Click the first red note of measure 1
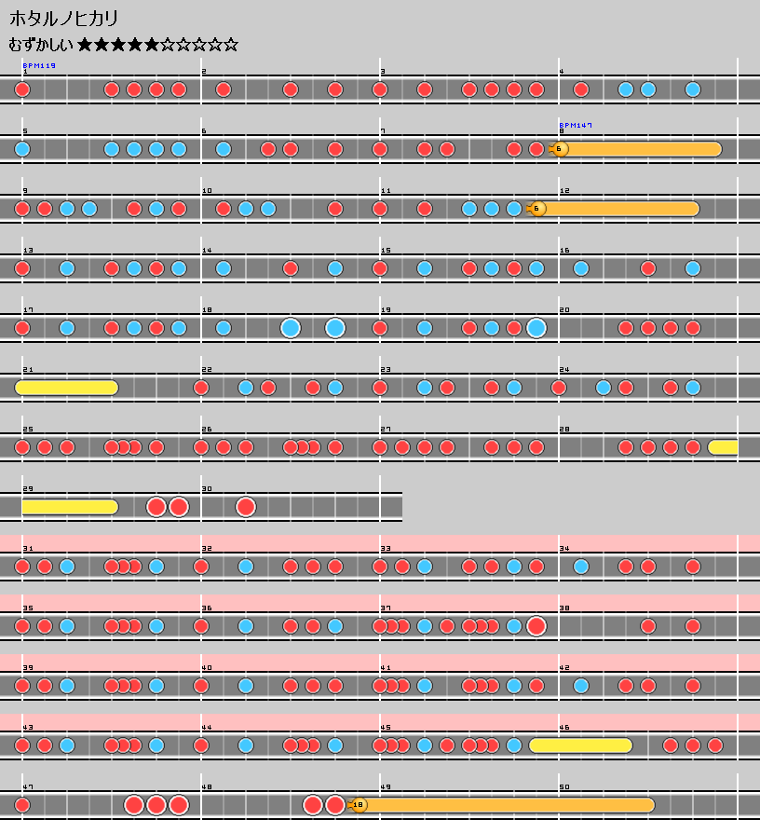This screenshot has height=820, width=760. click(22, 89)
